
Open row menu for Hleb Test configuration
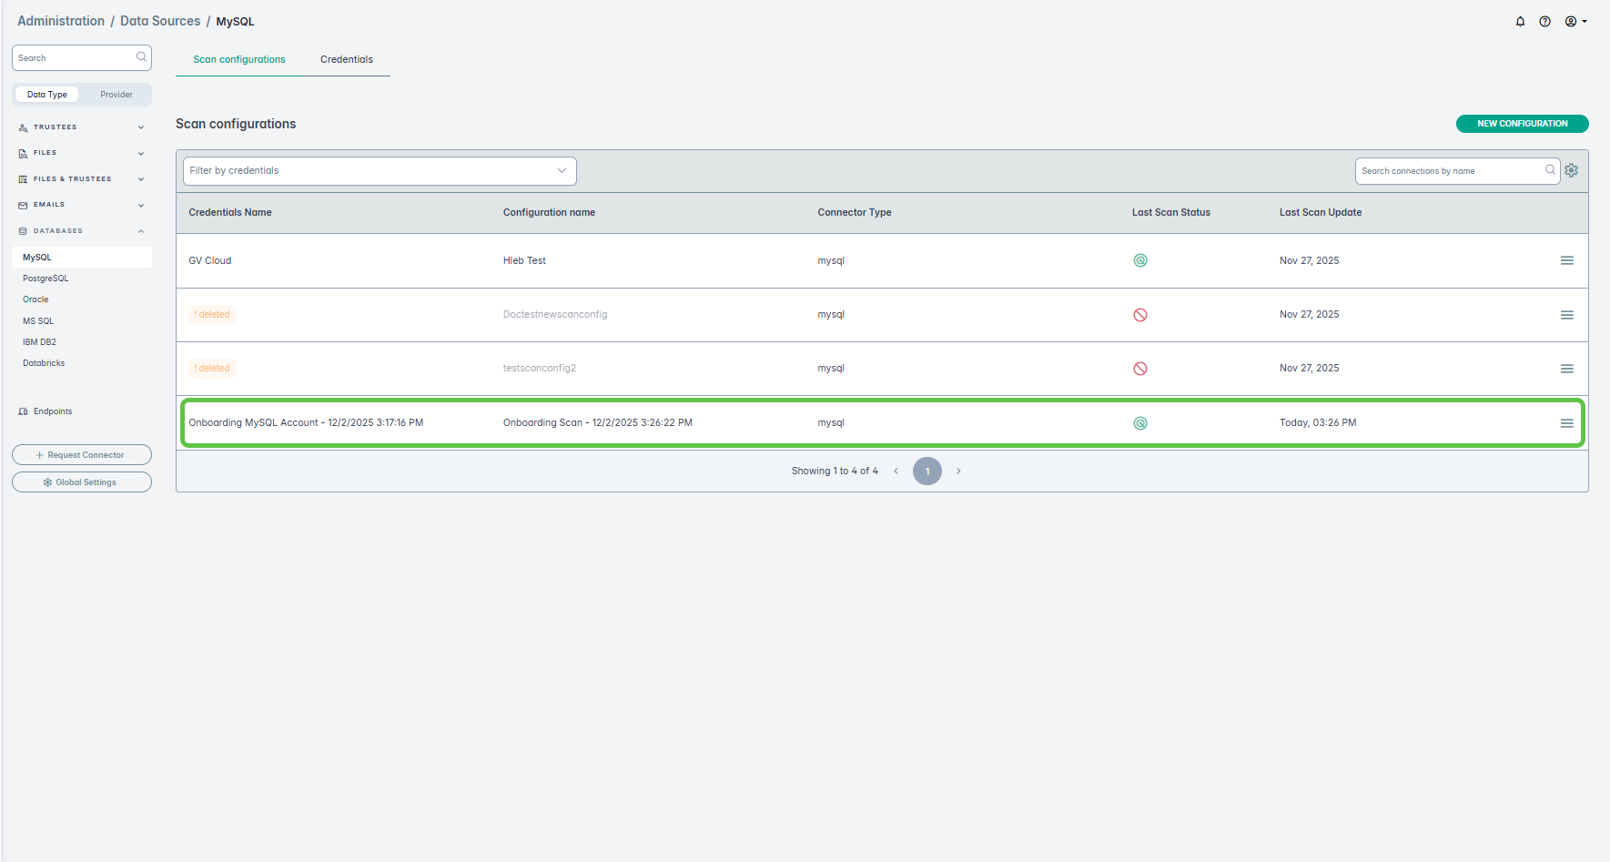pyautogui.click(x=1566, y=260)
